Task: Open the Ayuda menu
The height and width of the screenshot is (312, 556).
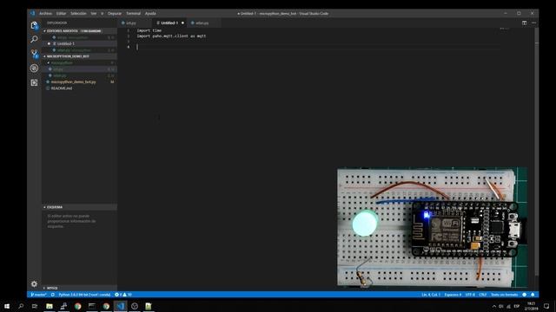Action: 150,14
